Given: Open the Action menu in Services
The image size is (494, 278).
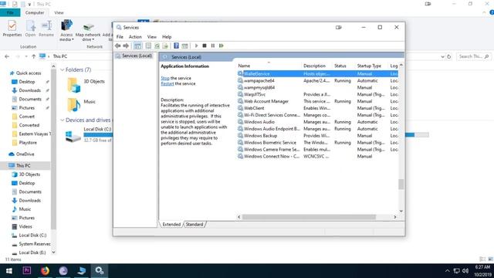Looking at the screenshot, I should pyautogui.click(x=135, y=37).
